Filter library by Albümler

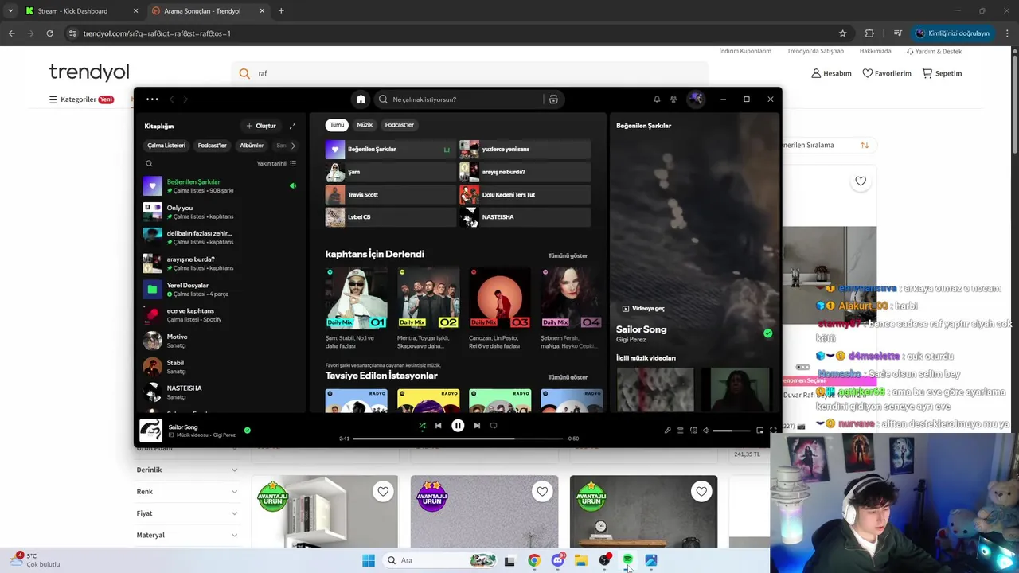252,146
